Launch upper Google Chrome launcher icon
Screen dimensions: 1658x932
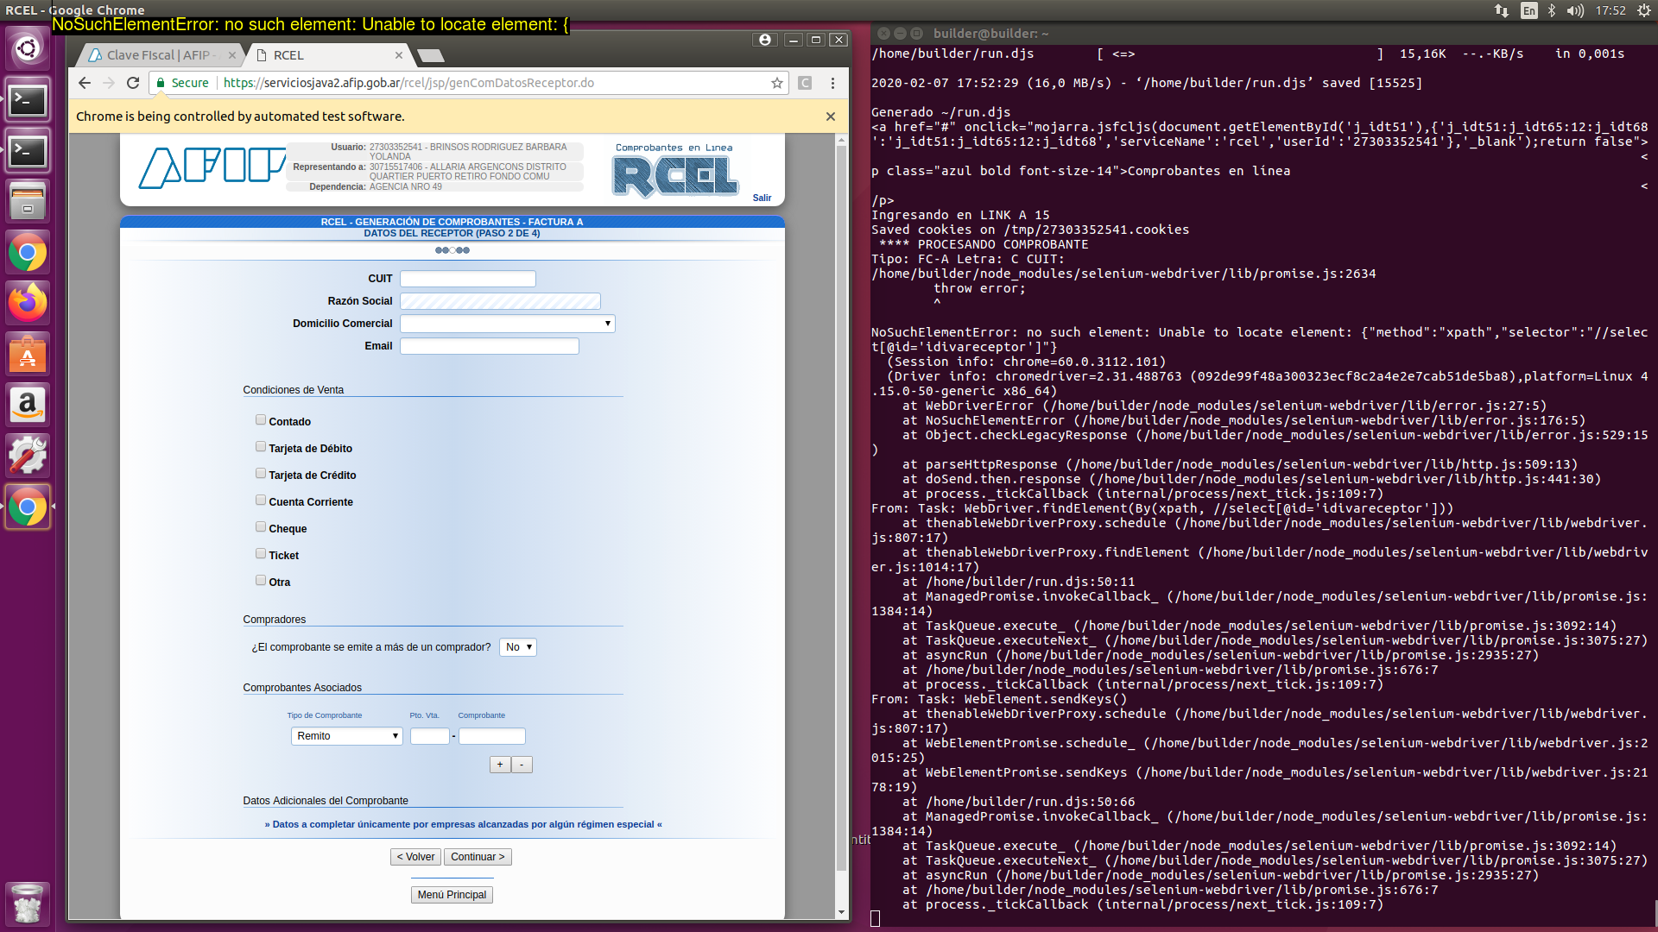tap(28, 253)
